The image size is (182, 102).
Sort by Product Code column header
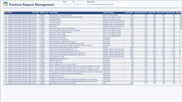(x=44, y=12)
